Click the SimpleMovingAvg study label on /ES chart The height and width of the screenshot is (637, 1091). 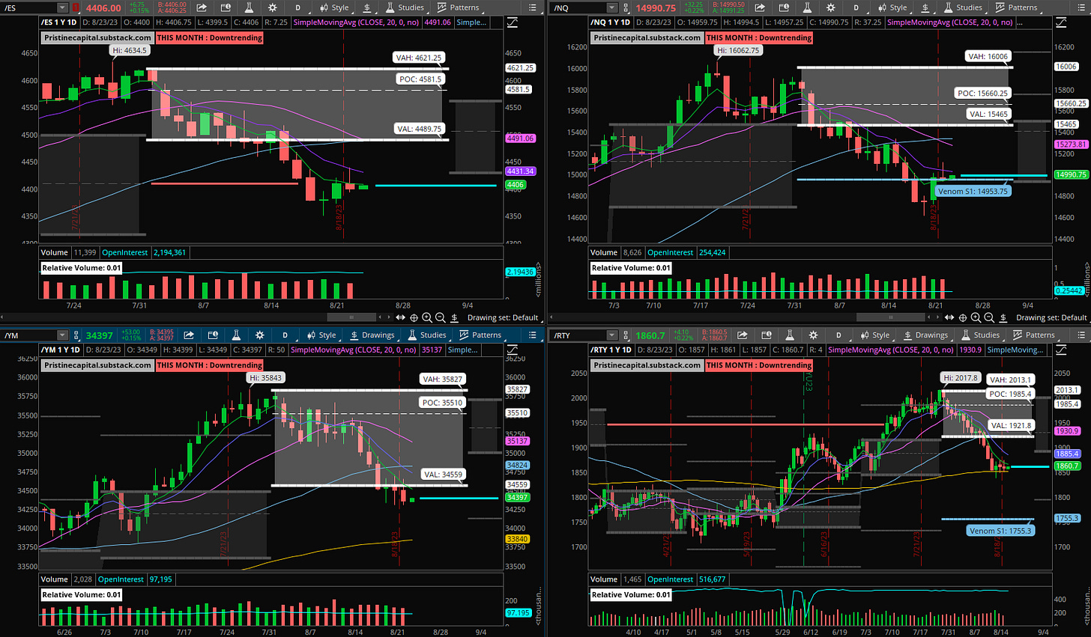tap(357, 22)
